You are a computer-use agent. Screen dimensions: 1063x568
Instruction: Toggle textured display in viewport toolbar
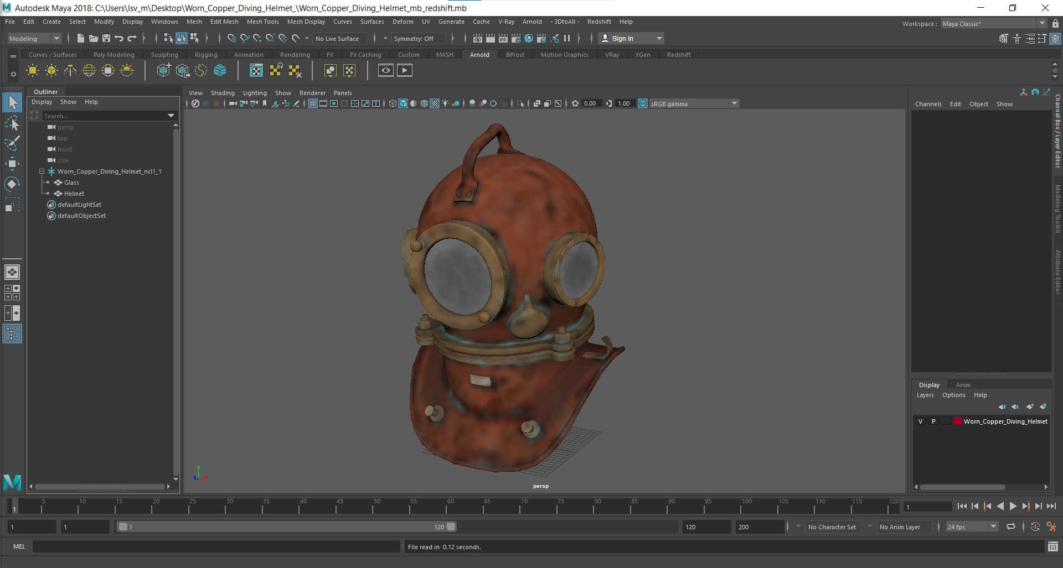coord(435,103)
